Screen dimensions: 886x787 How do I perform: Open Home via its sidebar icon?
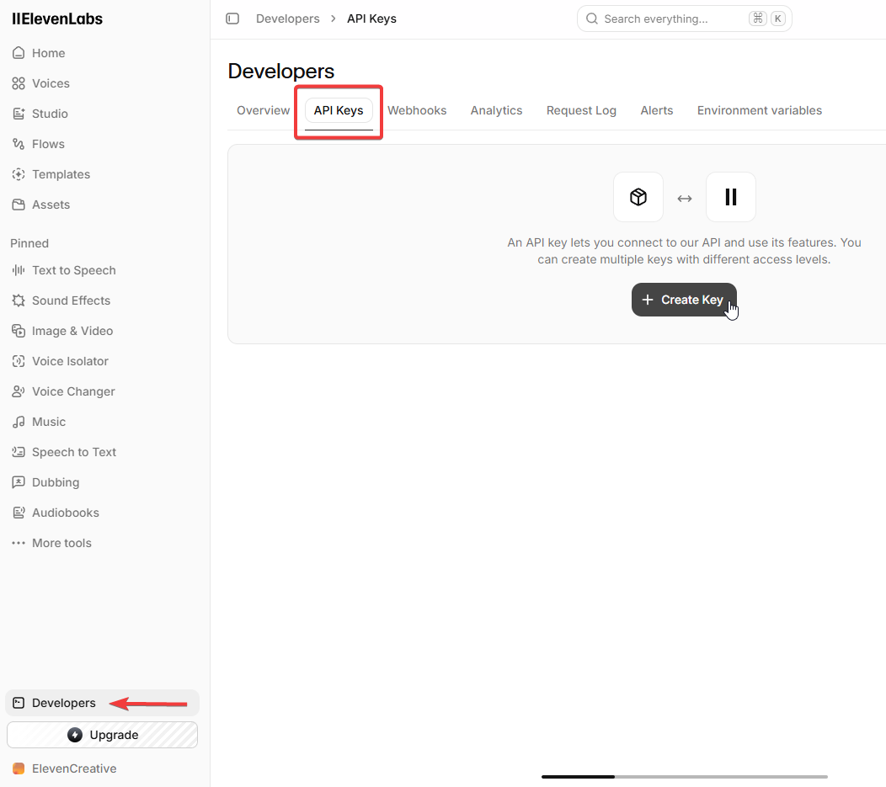[x=19, y=53]
